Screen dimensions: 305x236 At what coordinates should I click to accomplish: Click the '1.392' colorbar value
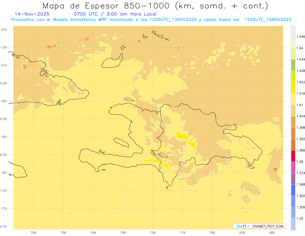301,139
